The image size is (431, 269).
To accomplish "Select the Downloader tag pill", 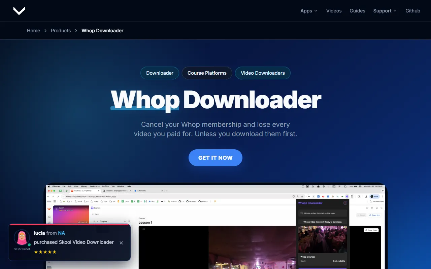I will click(160, 73).
